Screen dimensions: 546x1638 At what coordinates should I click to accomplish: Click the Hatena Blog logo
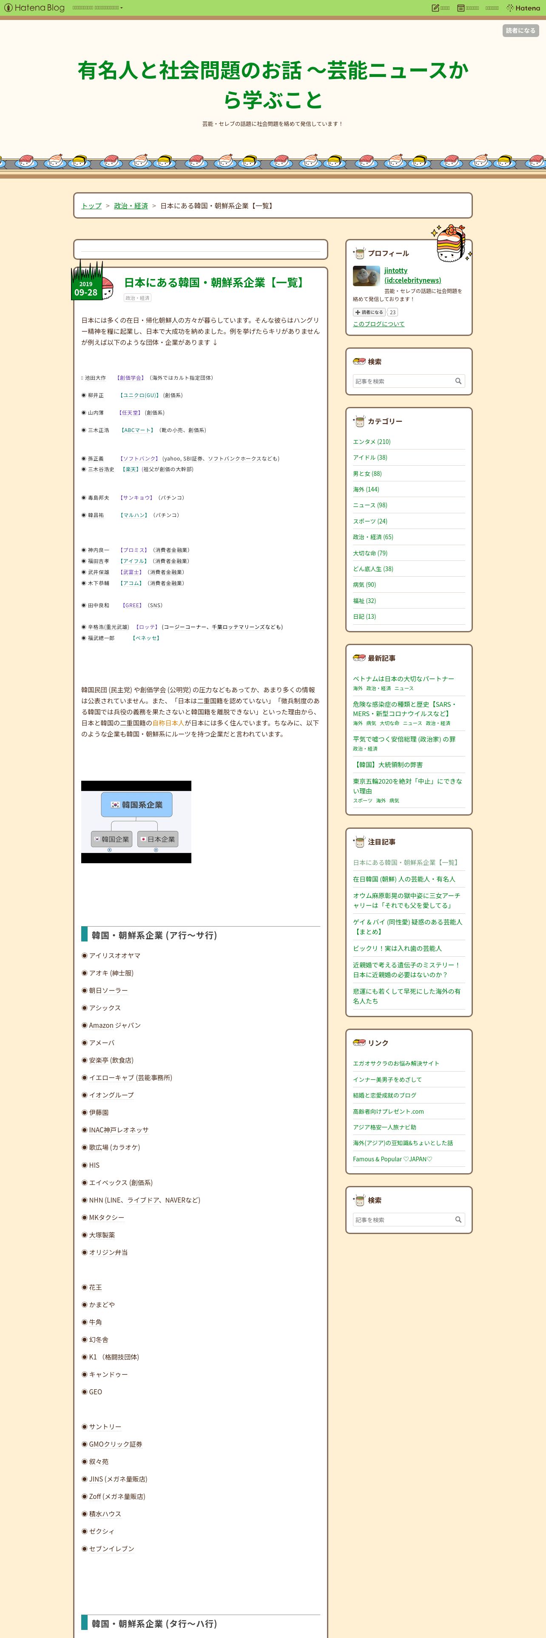click(x=34, y=8)
